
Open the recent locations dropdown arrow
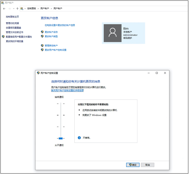(13, 9)
